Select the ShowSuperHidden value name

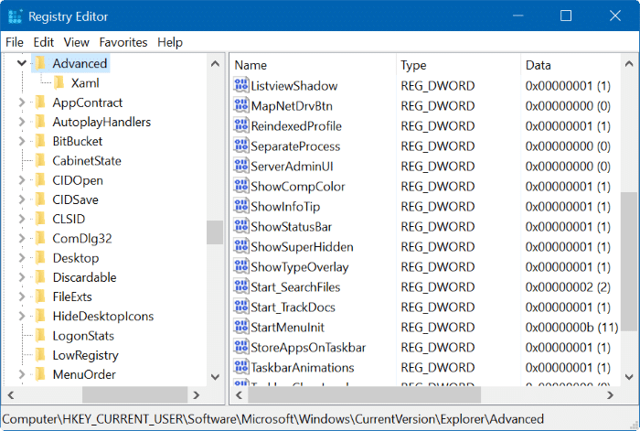point(302,247)
